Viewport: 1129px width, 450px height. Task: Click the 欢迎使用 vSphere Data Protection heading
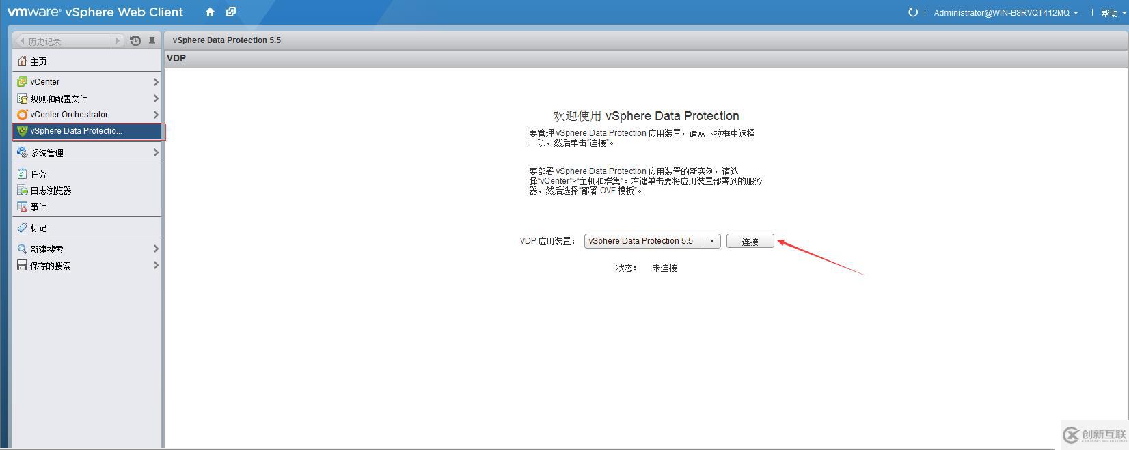646,116
